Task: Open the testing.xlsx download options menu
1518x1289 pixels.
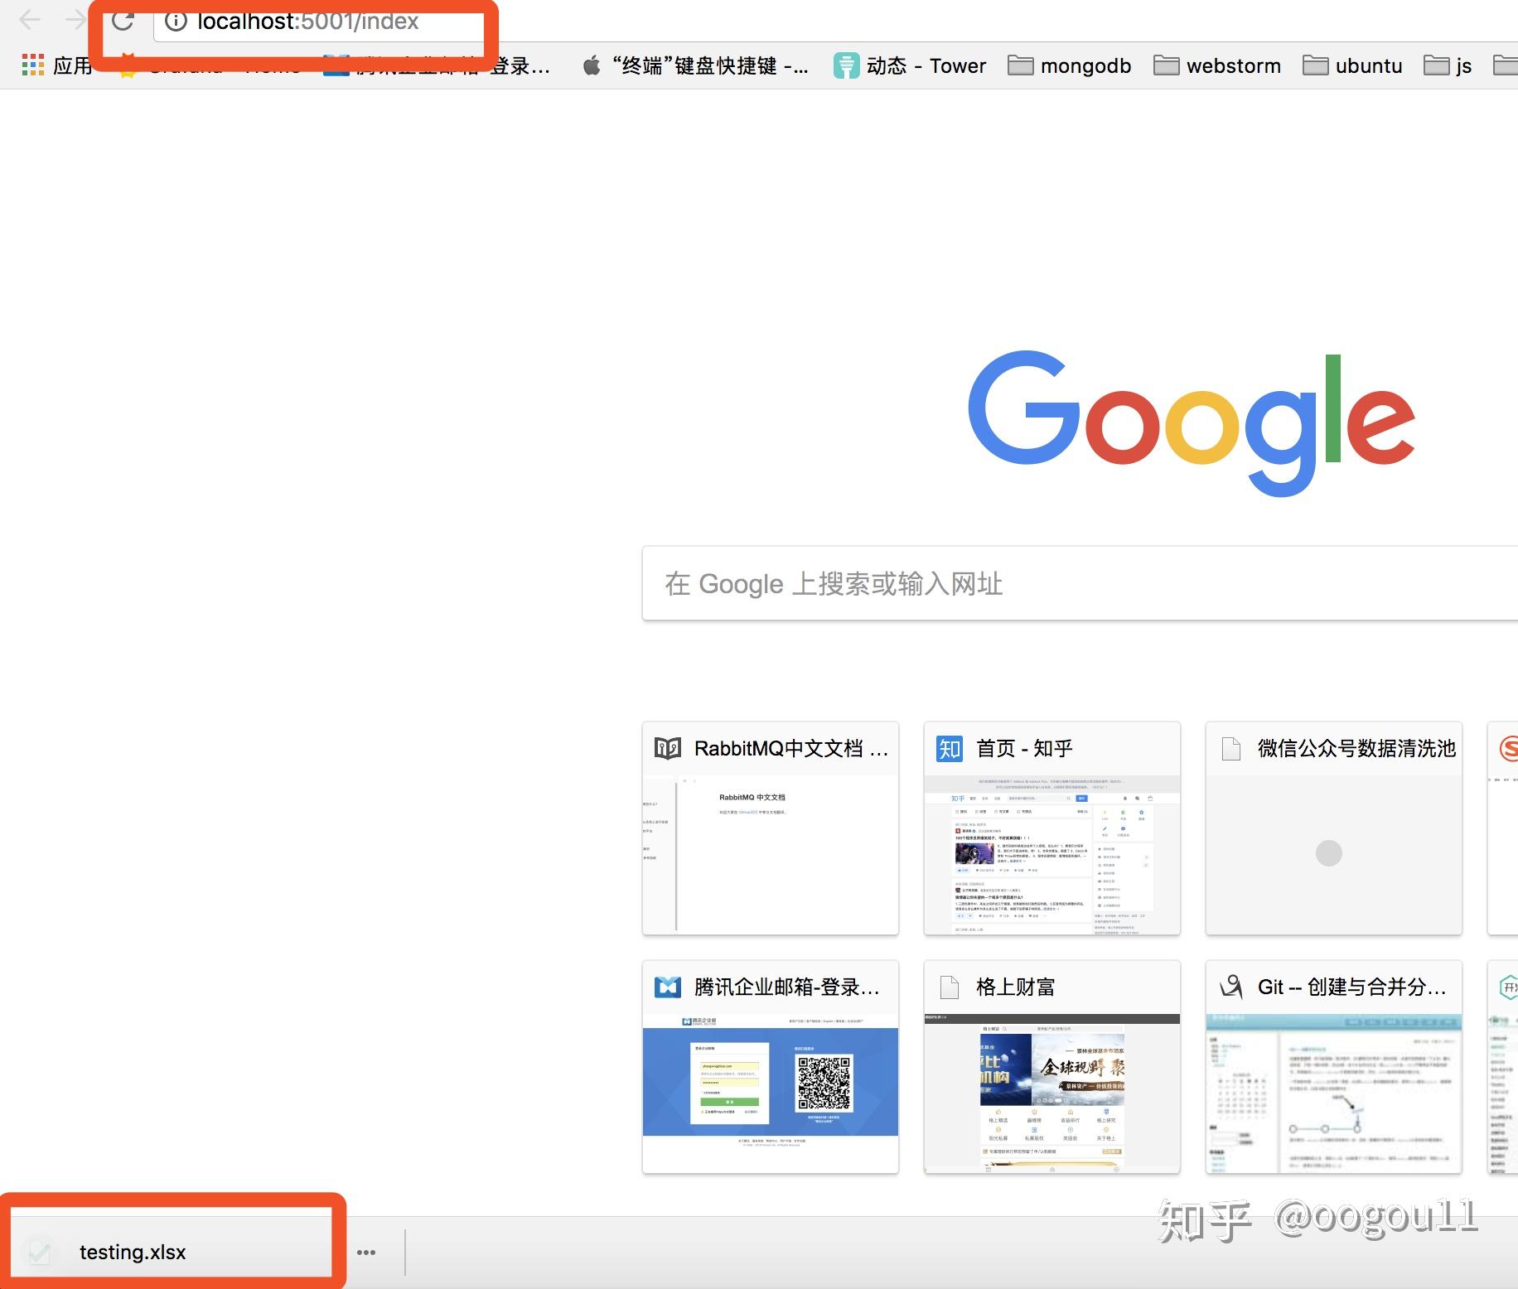Action: click(x=366, y=1253)
